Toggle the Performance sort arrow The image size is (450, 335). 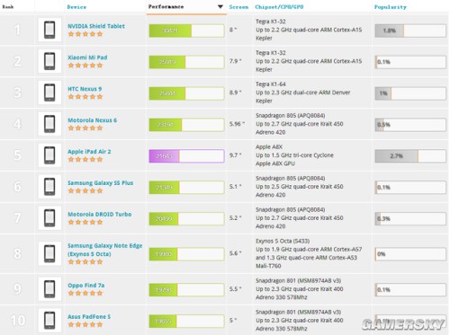tap(220, 6)
